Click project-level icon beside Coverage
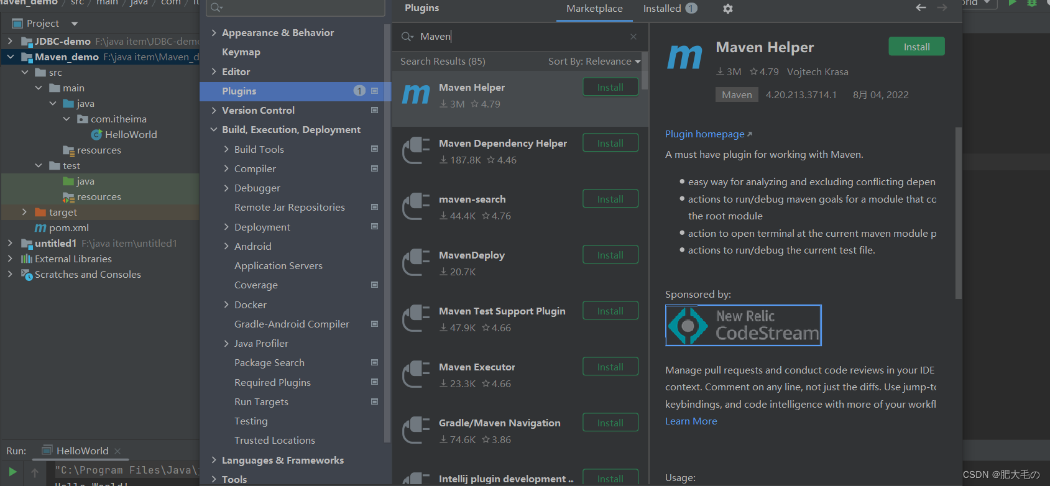1050x486 pixels. pyautogui.click(x=374, y=285)
